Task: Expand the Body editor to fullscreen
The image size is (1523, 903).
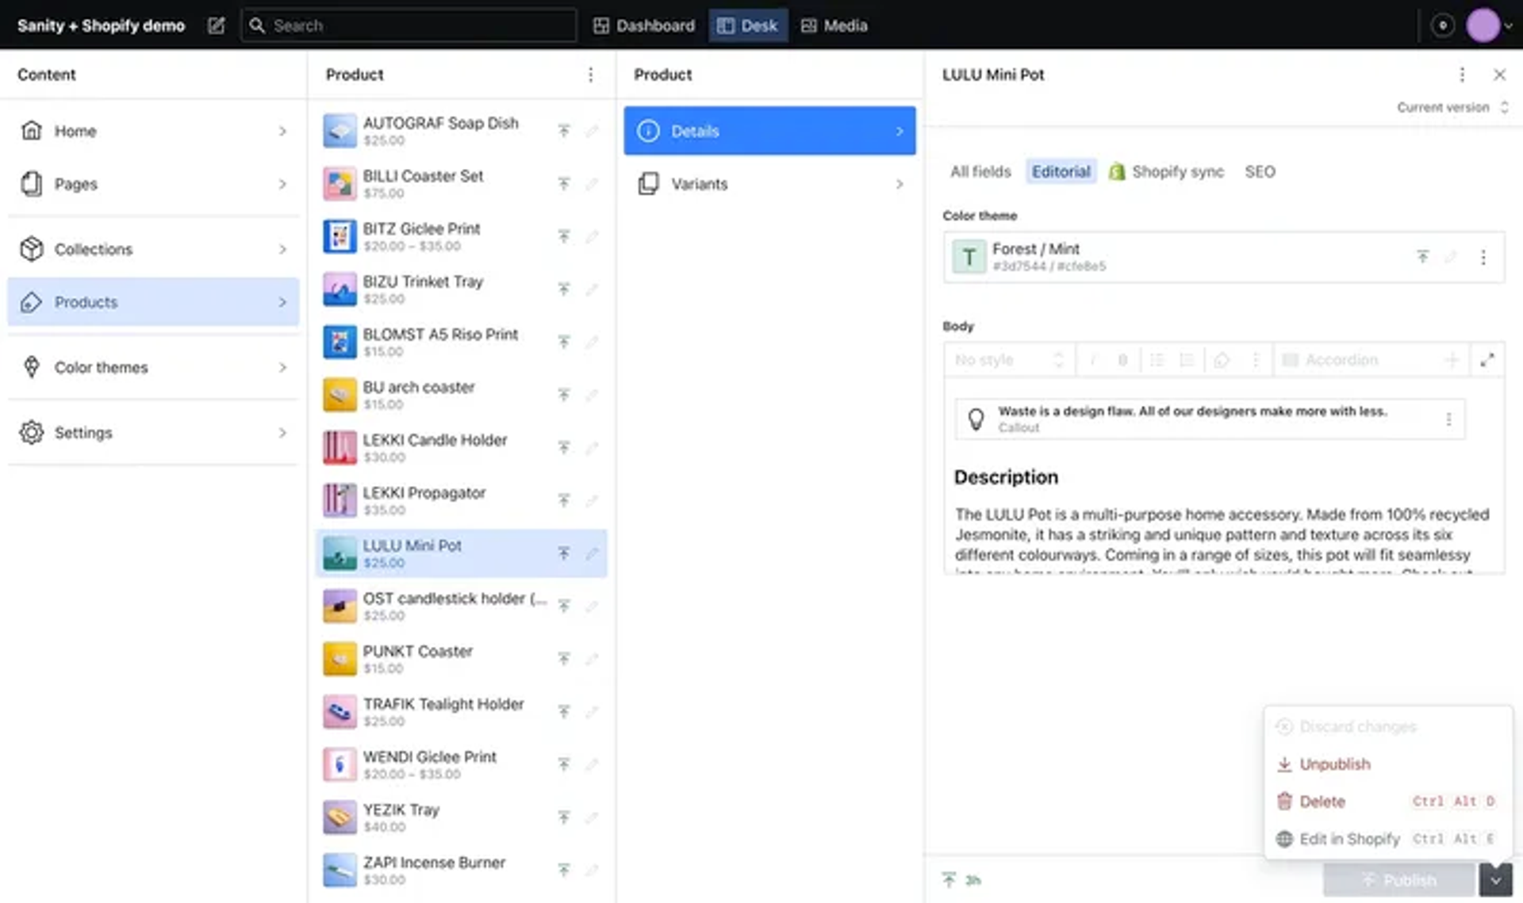Action: point(1487,360)
